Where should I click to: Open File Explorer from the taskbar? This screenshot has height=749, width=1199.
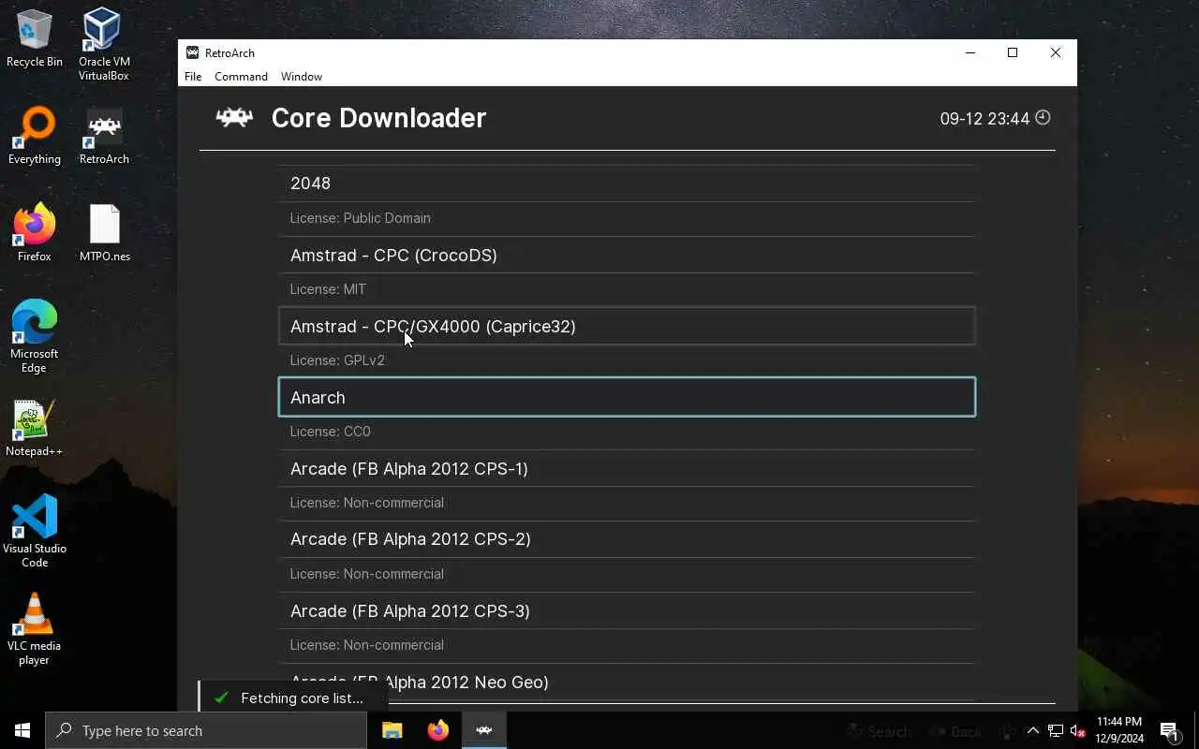pyautogui.click(x=392, y=730)
